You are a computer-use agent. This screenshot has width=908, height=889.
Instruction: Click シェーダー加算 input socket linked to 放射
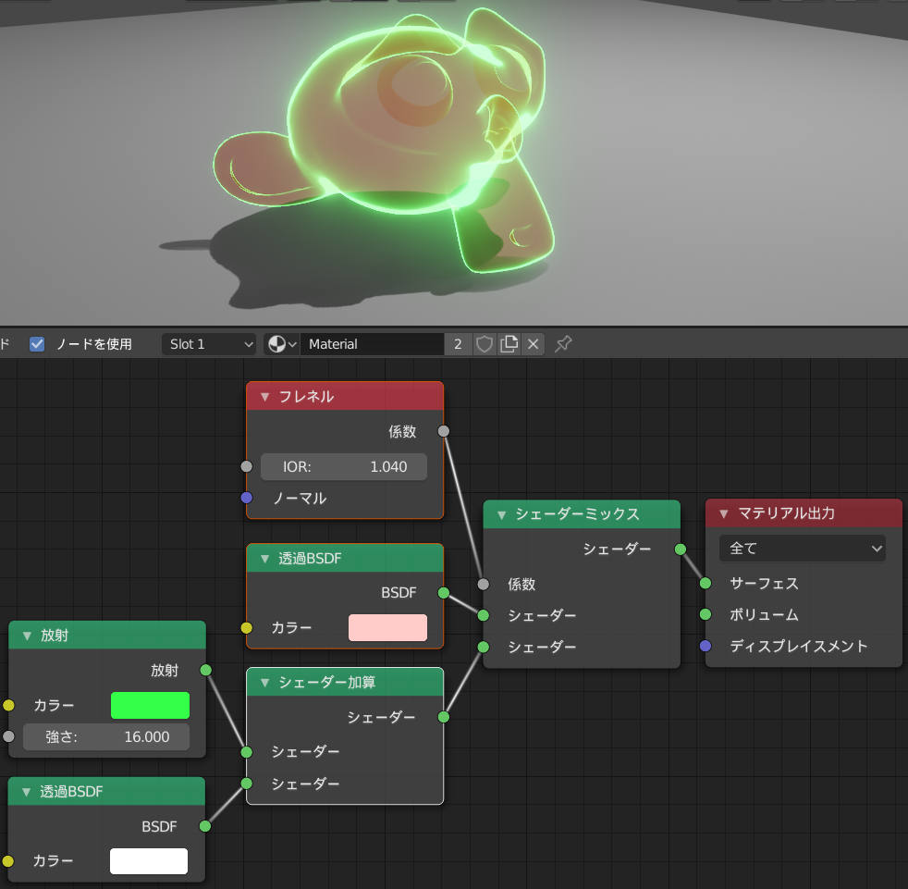click(247, 752)
